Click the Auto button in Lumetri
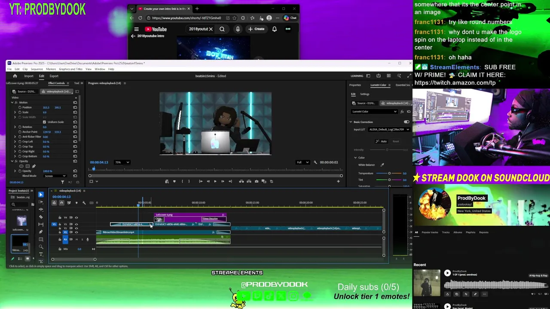Screen dimensions: 550x309 click(x=382, y=141)
